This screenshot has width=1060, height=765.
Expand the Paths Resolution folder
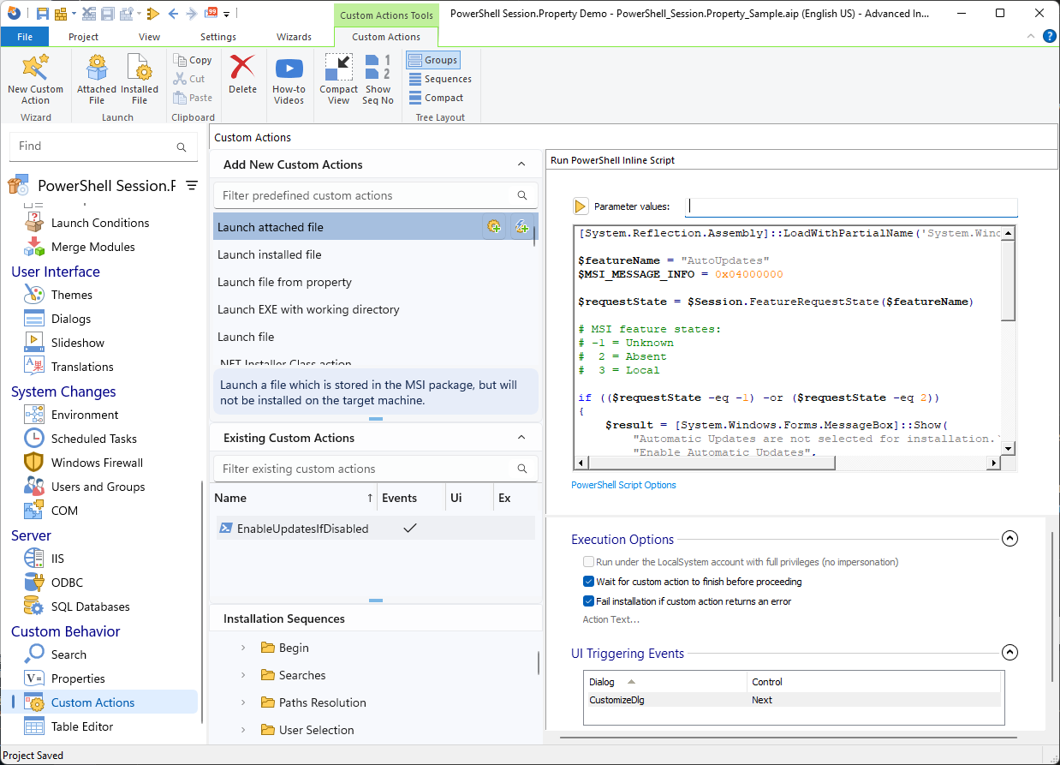pos(243,702)
